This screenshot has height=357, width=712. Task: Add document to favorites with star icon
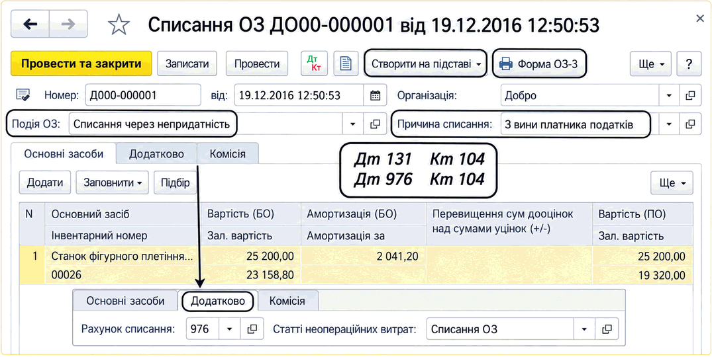tap(119, 25)
